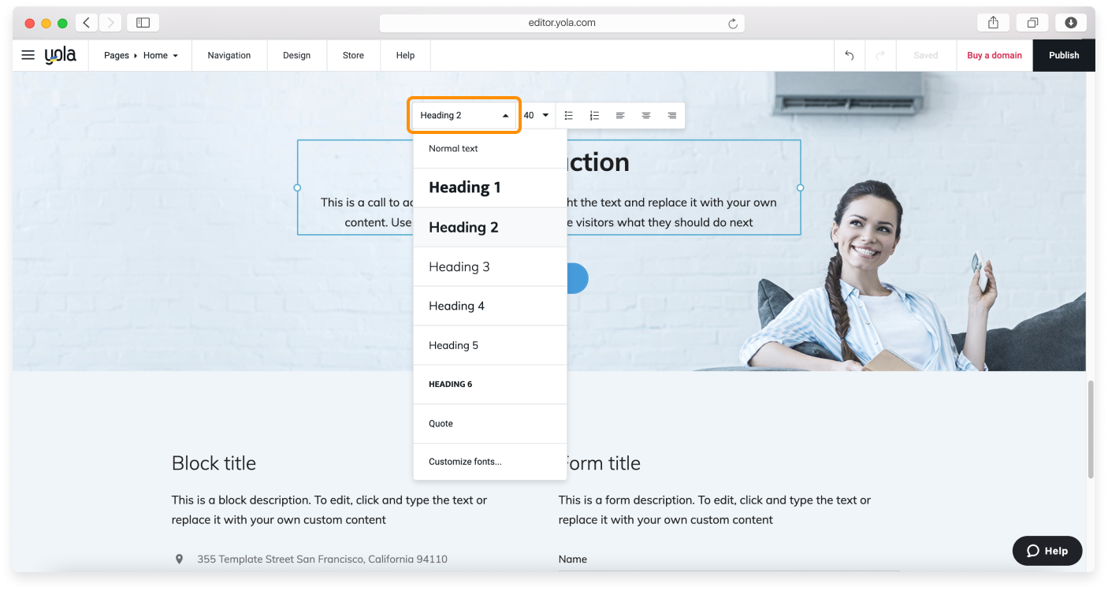Choose Customize fonts from the style list

pyautogui.click(x=464, y=461)
